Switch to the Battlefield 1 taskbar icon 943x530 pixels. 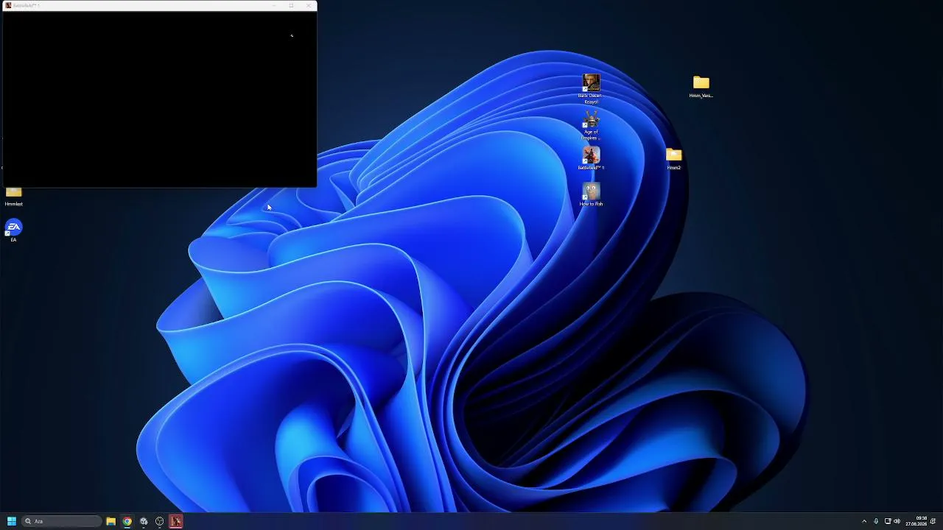coord(176,521)
